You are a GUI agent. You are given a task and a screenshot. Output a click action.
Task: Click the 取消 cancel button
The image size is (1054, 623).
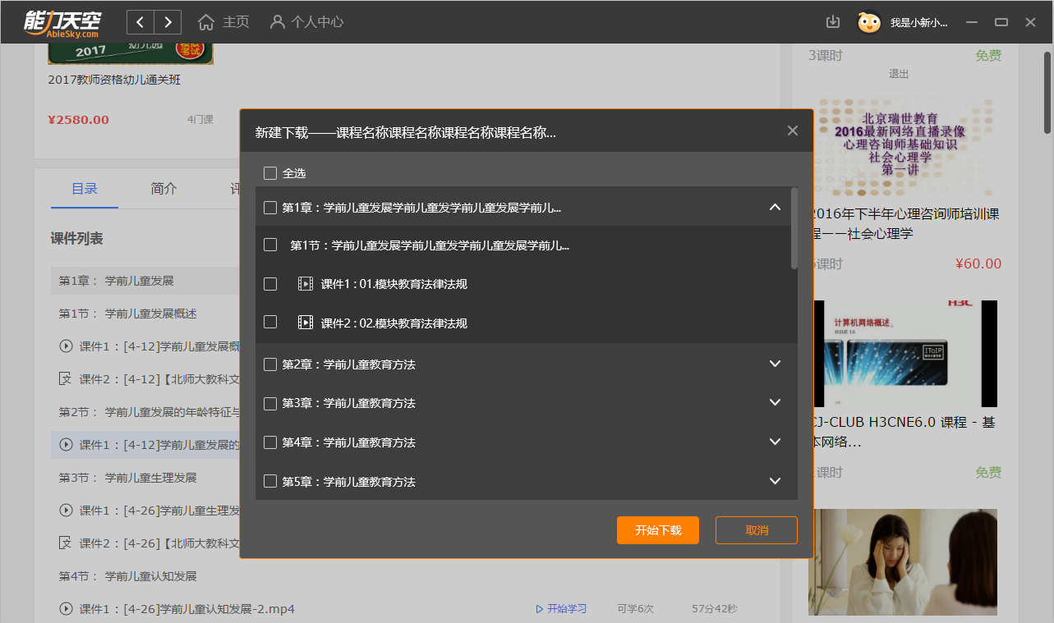[756, 530]
